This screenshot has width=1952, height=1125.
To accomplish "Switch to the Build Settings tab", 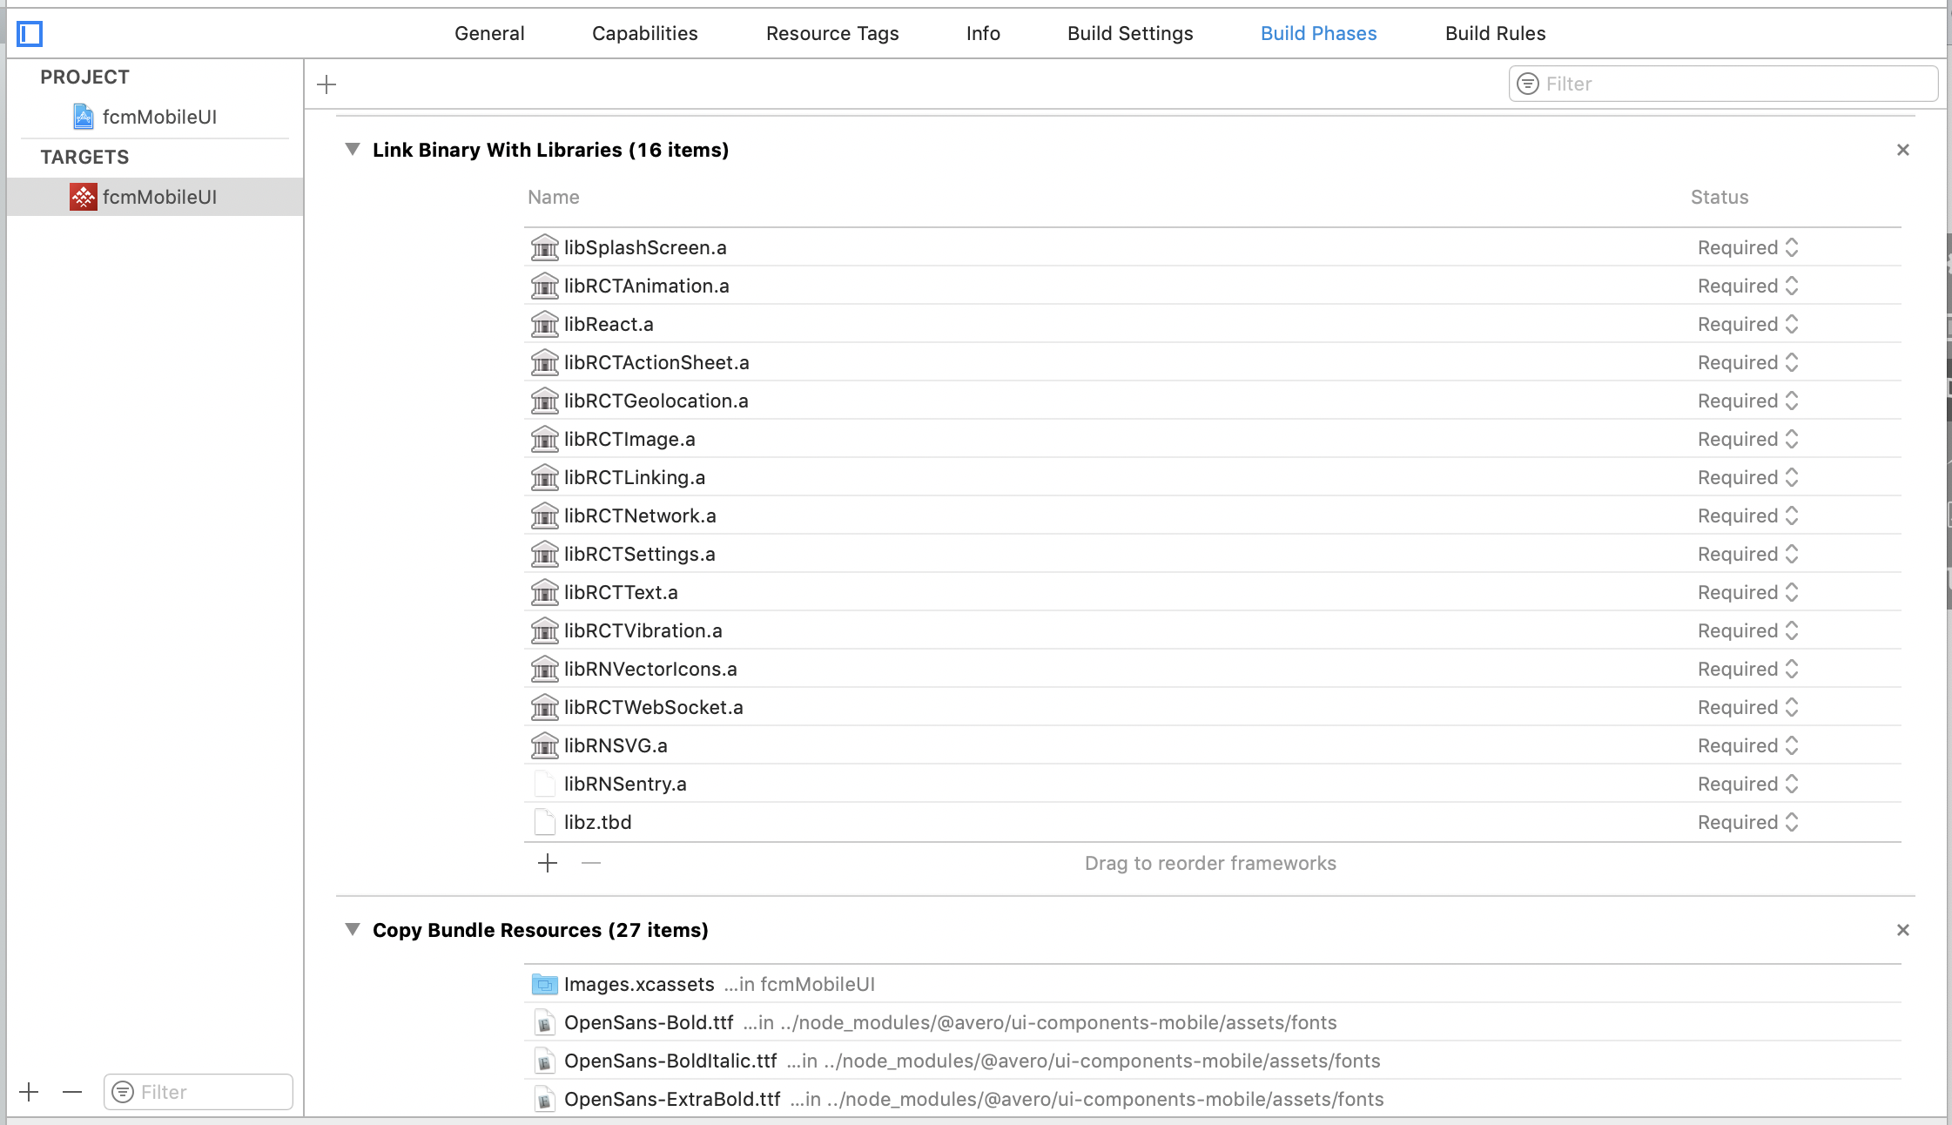I will pos(1130,33).
